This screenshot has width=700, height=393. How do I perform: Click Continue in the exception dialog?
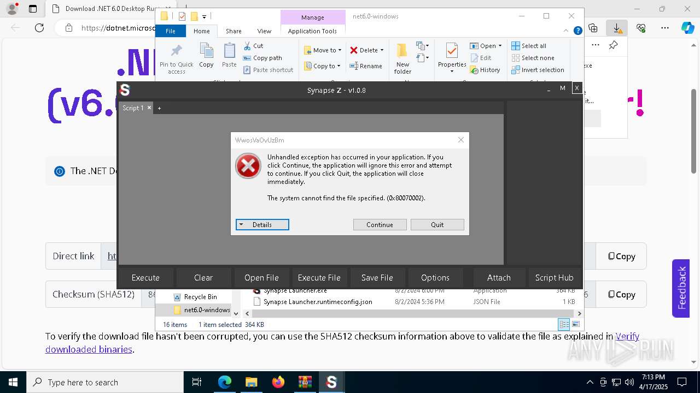click(x=380, y=224)
